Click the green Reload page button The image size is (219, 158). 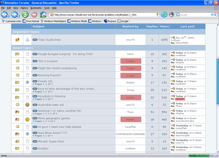[x=25, y=15]
